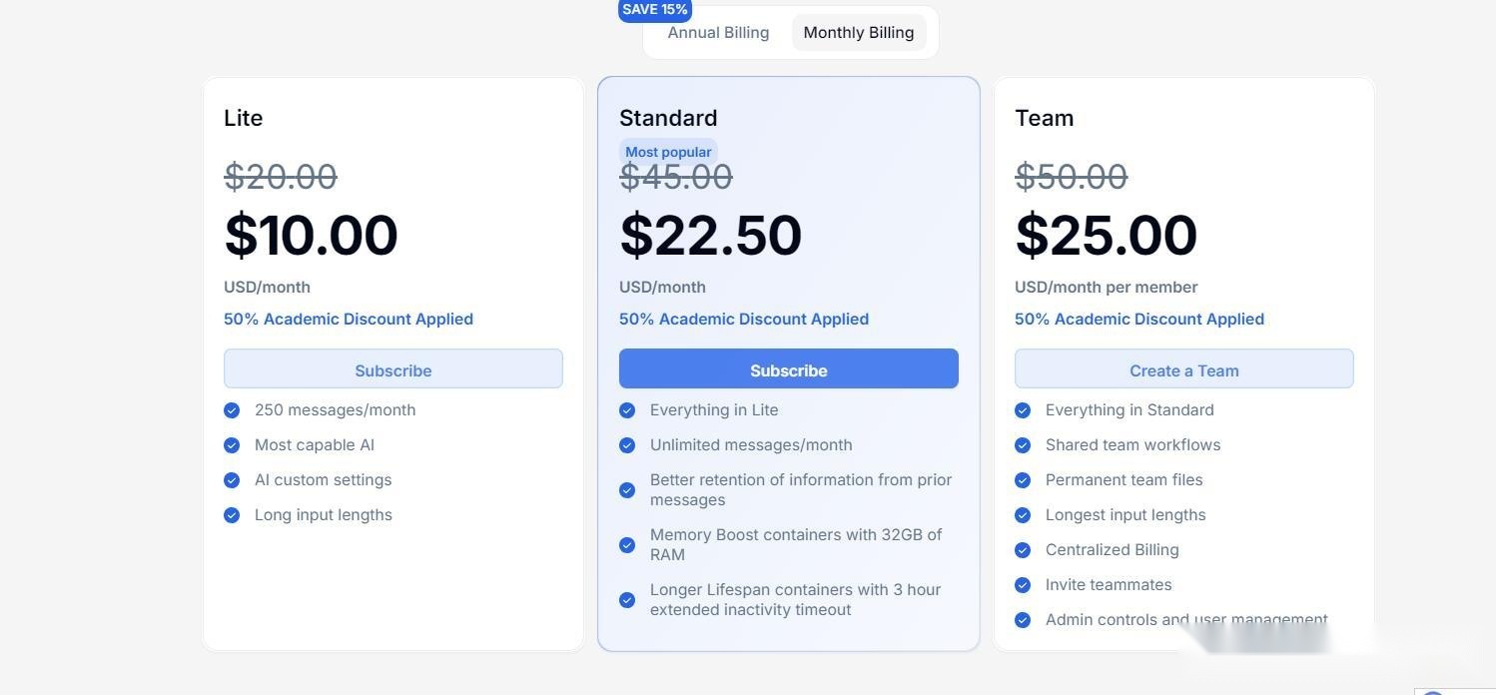Click USD/month per member label
Screen dimensions: 1496x695
coord(1107,287)
